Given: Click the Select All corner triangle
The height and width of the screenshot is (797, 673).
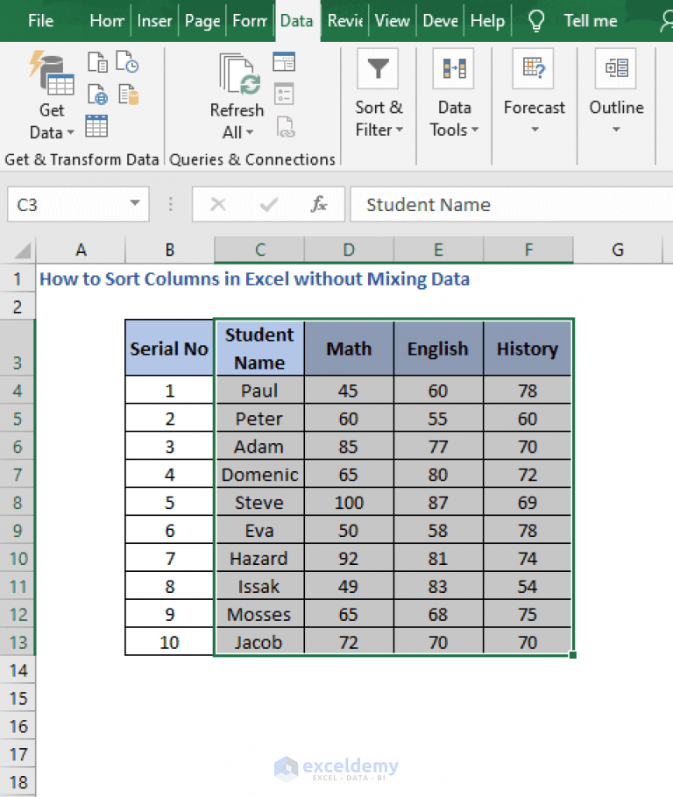Looking at the screenshot, I should coord(22,250).
